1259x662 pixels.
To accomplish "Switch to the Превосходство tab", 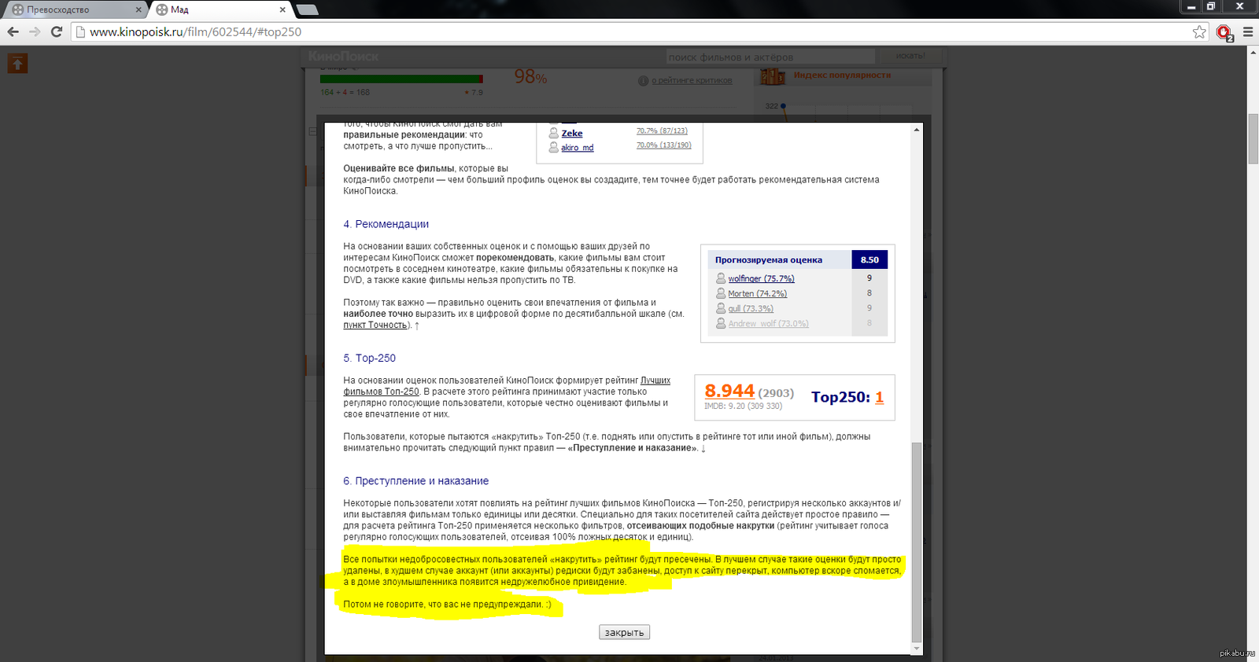I will (x=74, y=9).
